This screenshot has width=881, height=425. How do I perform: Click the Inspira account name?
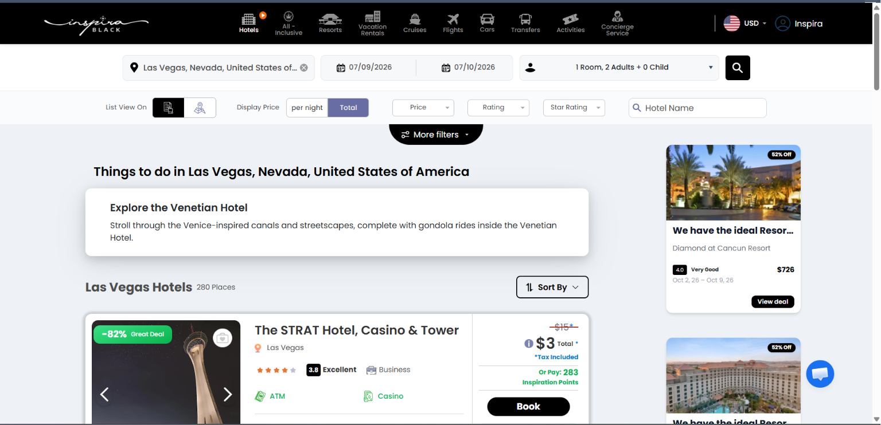coord(808,23)
